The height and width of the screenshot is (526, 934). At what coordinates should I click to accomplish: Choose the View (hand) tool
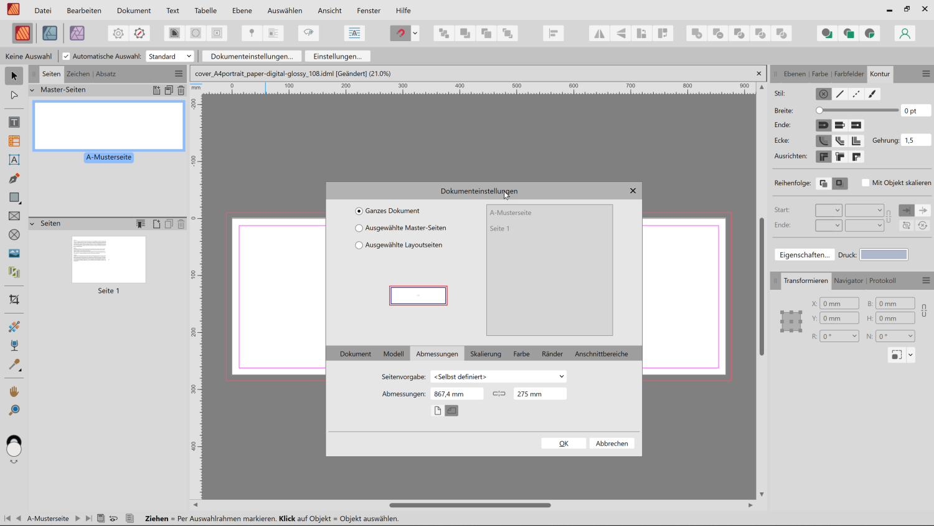click(14, 391)
